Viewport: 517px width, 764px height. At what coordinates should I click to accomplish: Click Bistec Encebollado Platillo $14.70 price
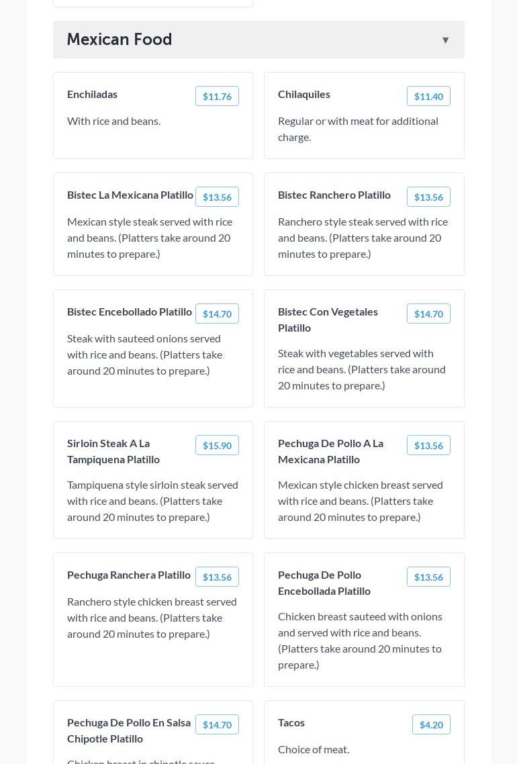[x=217, y=314]
